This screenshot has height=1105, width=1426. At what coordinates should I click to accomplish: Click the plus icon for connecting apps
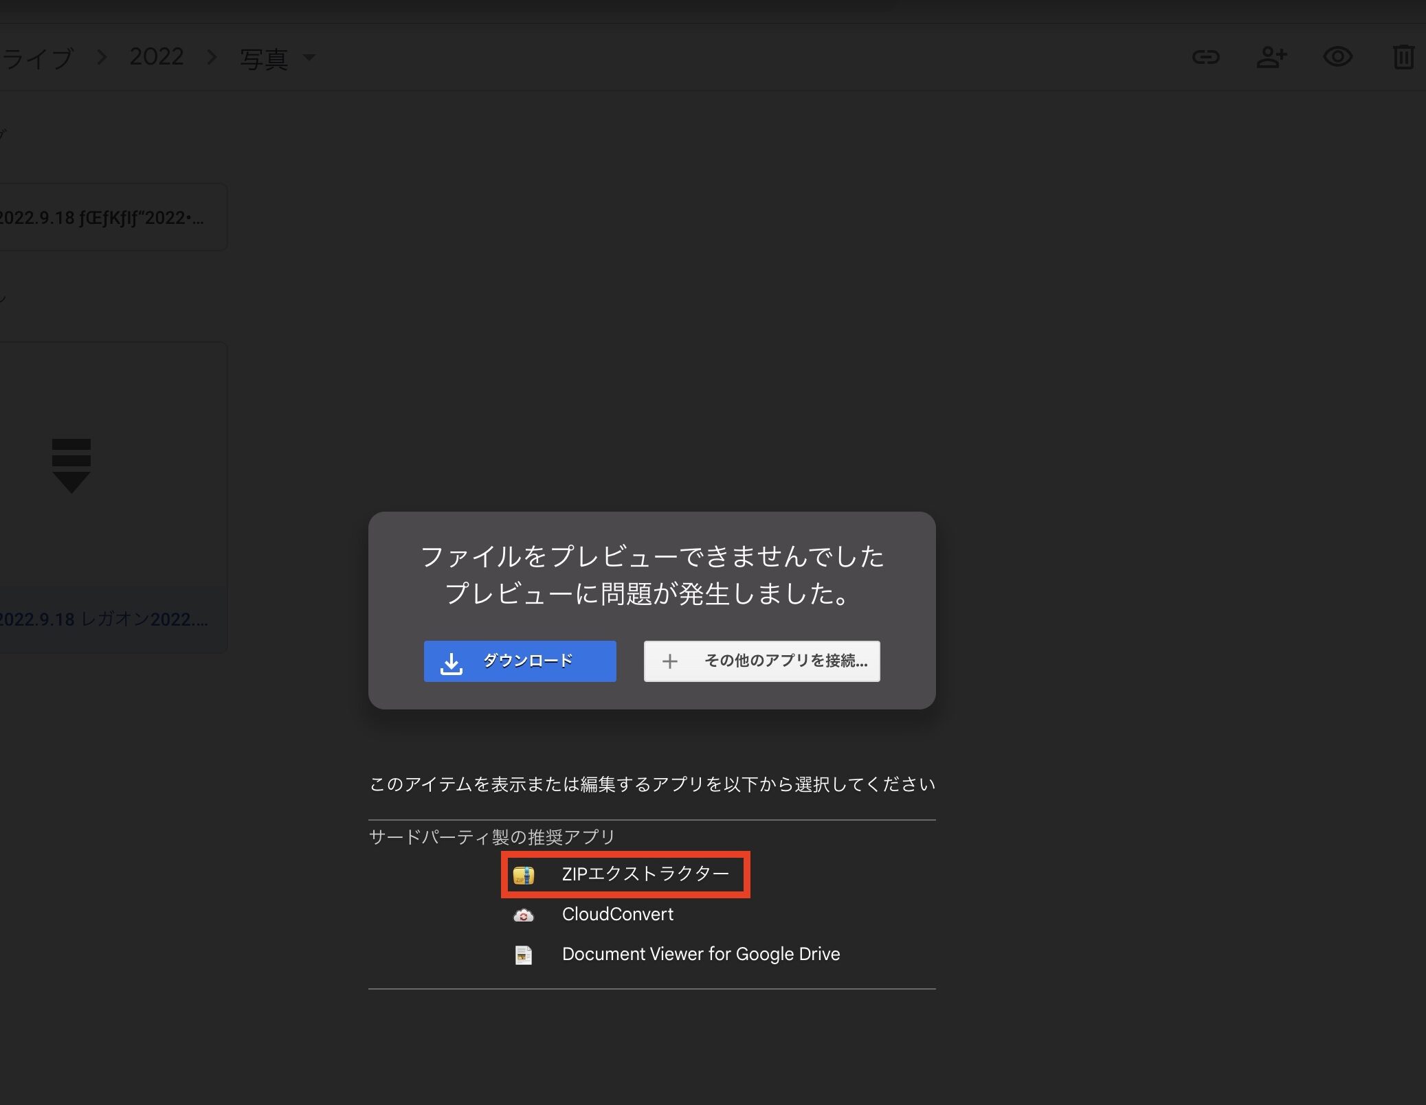(x=669, y=661)
